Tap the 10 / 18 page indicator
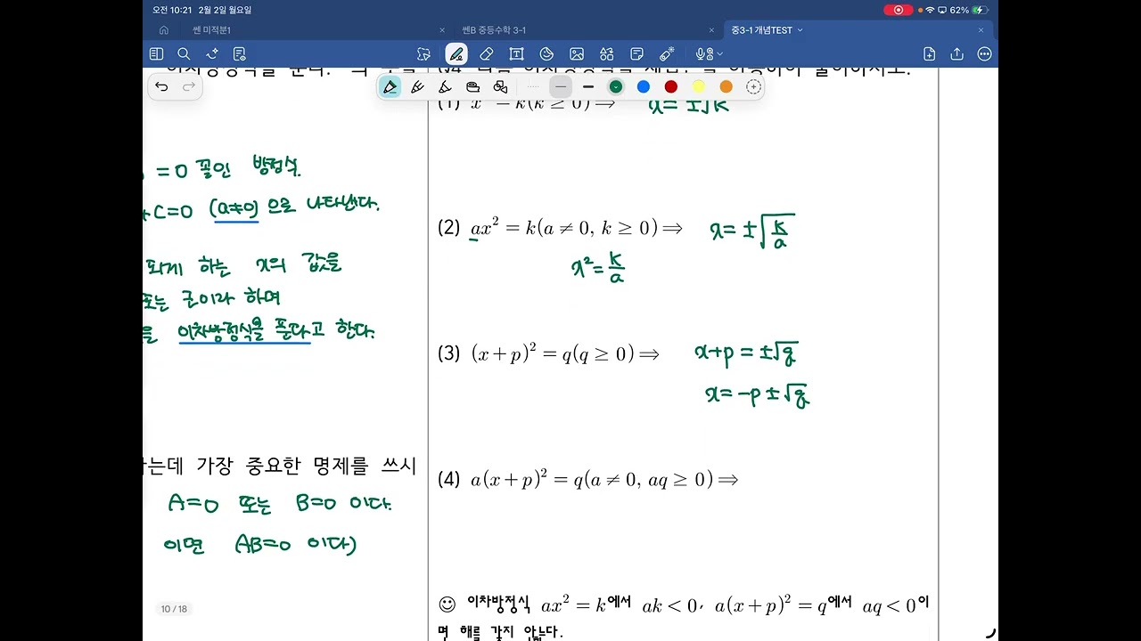 (174, 609)
